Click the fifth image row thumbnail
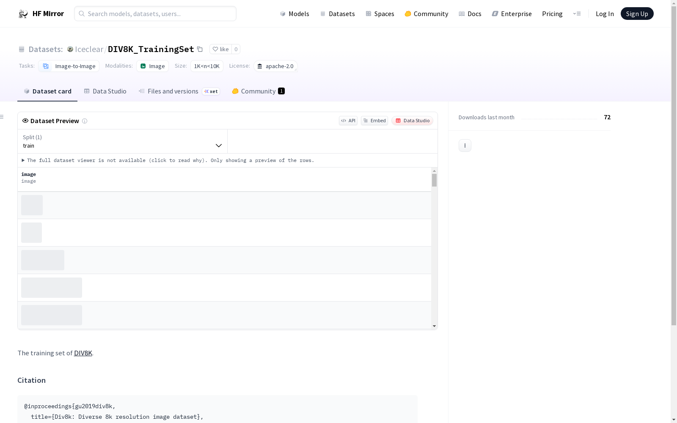 52,315
